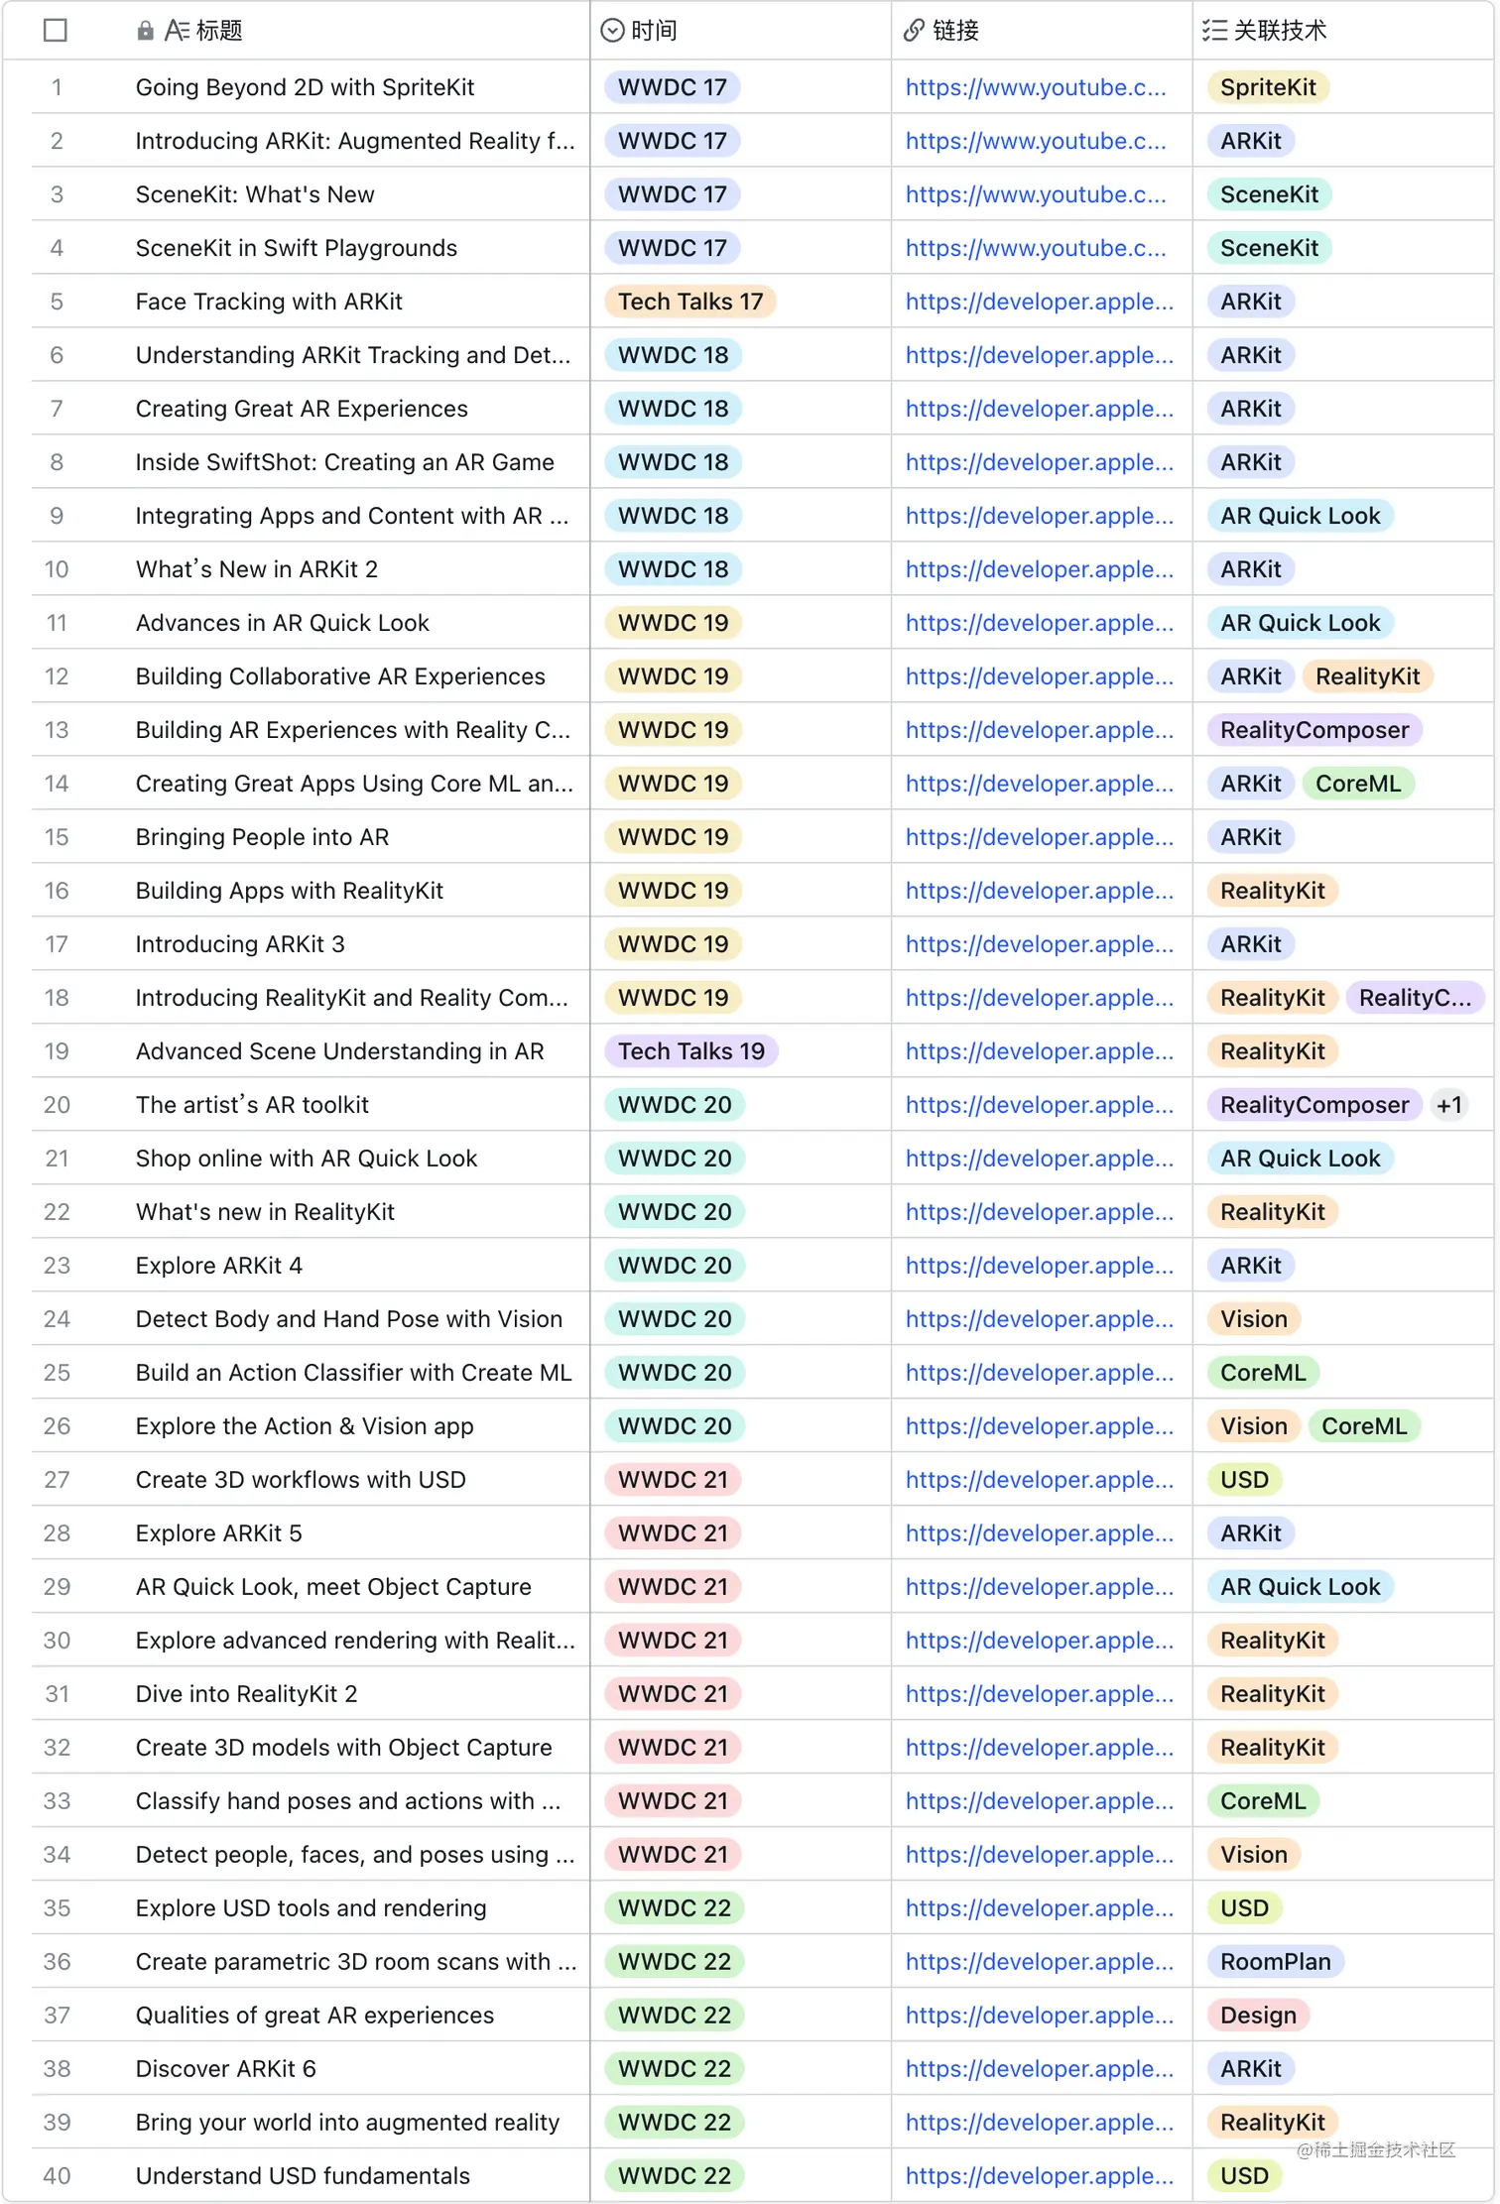Select title 'Advances in AR Quick Look'
This screenshot has height=2204, width=1500.
click(x=283, y=623)
